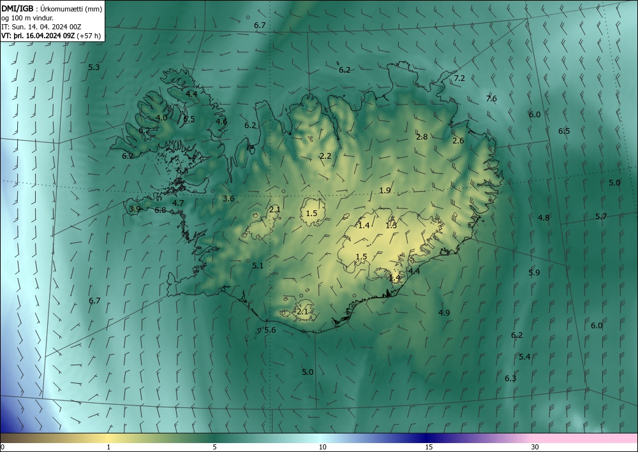This screenshot has width=638, height=452.
Task: Click the 'og 100 m vindur.' legend line
Action: pyautogui.click(x=27, y=18)
